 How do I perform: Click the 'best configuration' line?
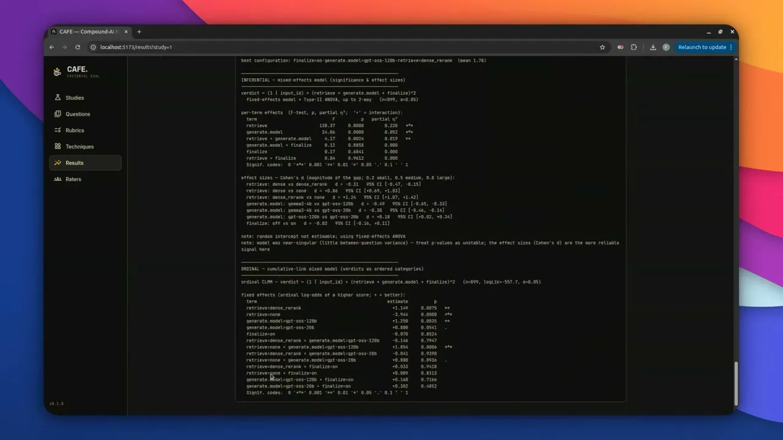tap(363, 61)
